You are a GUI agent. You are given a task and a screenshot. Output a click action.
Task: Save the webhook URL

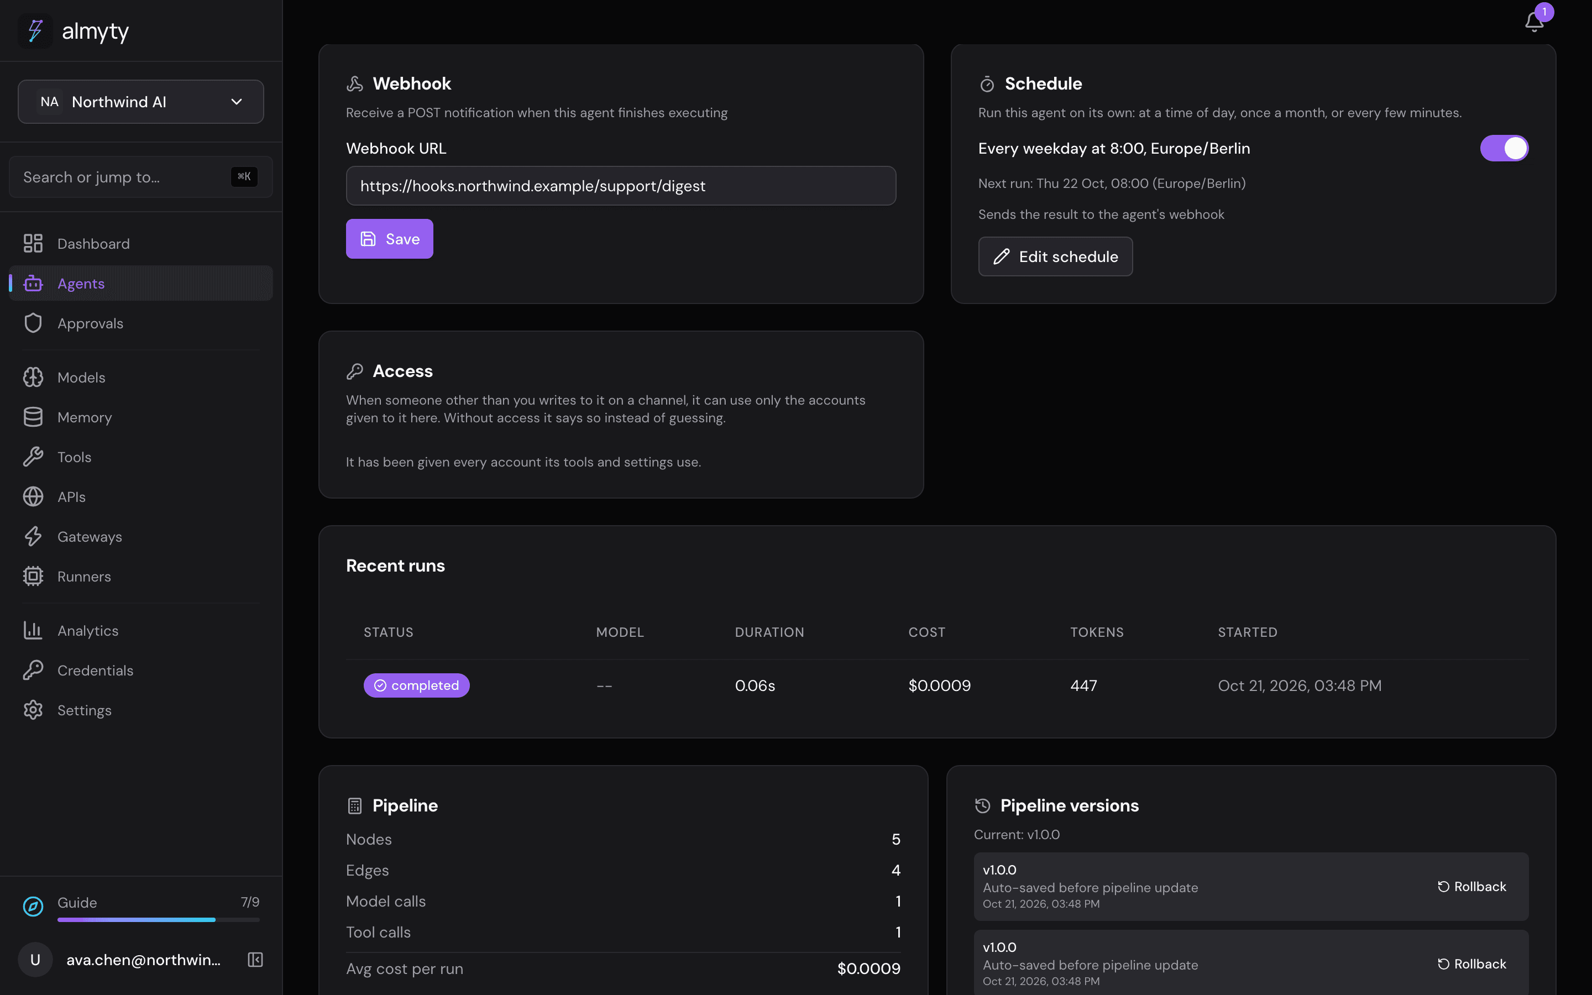click(x=390, y=239)
